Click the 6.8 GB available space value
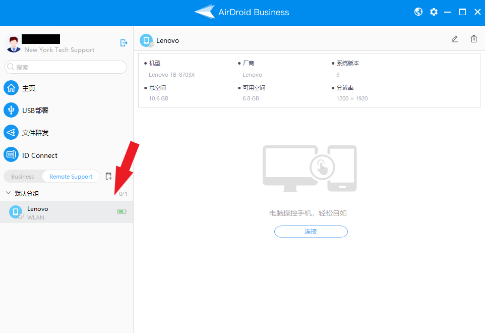485x333 pixels. click(x=251, y=98)
